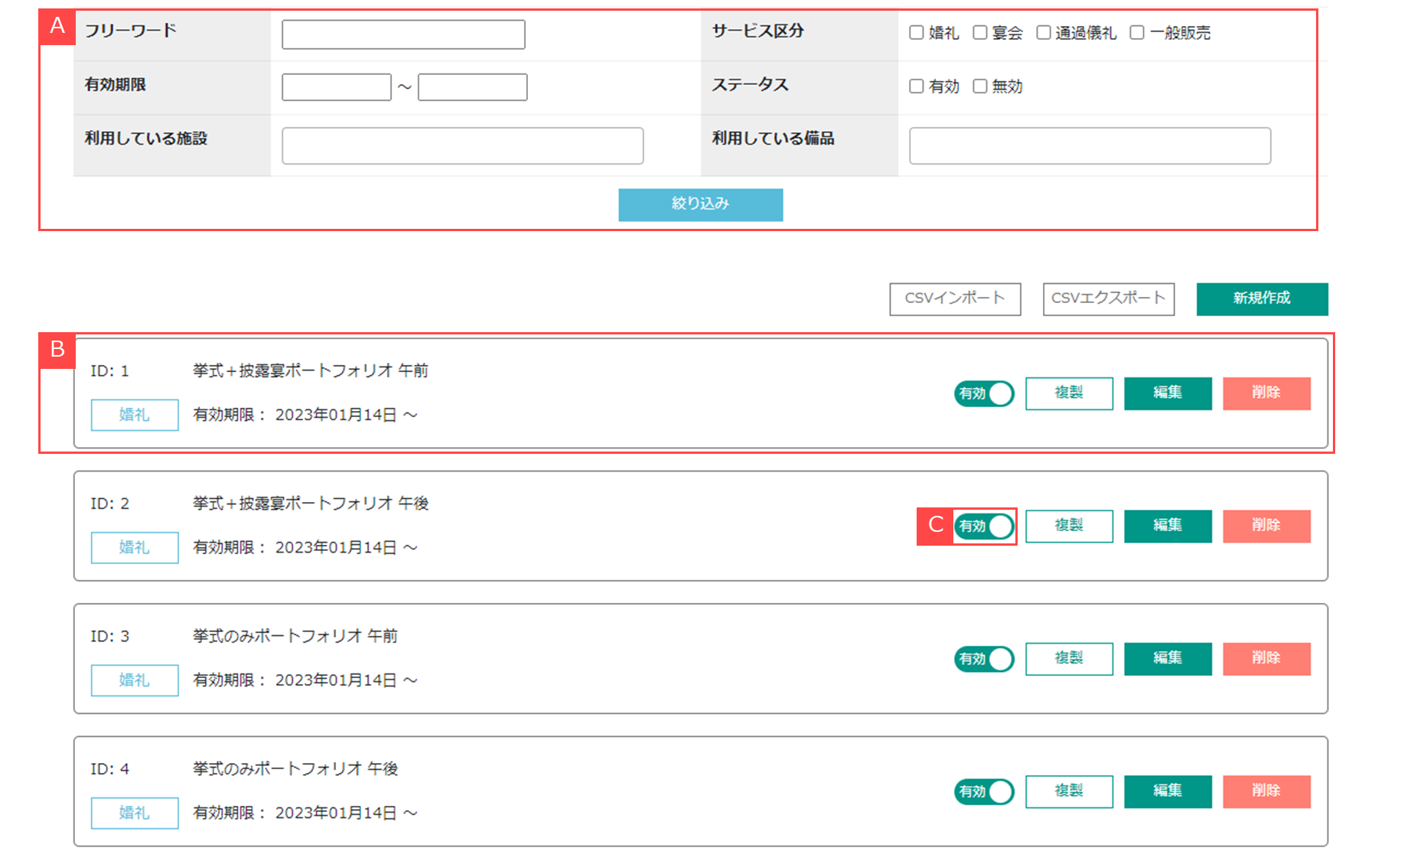This screenshot has width=1414, height=861.
Task: Click the 新規作成 button
Action: coord(1262,298)
